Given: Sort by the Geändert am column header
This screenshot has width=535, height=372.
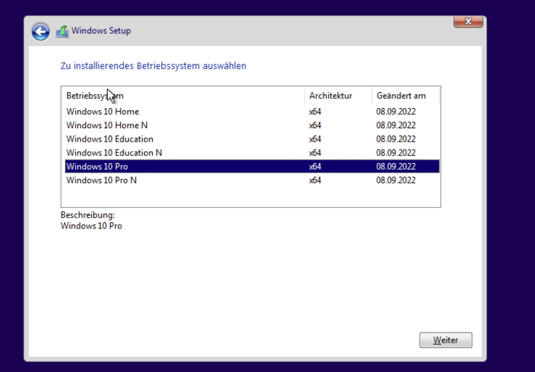Looking at the screenshot, I should [x=405, y=96].
